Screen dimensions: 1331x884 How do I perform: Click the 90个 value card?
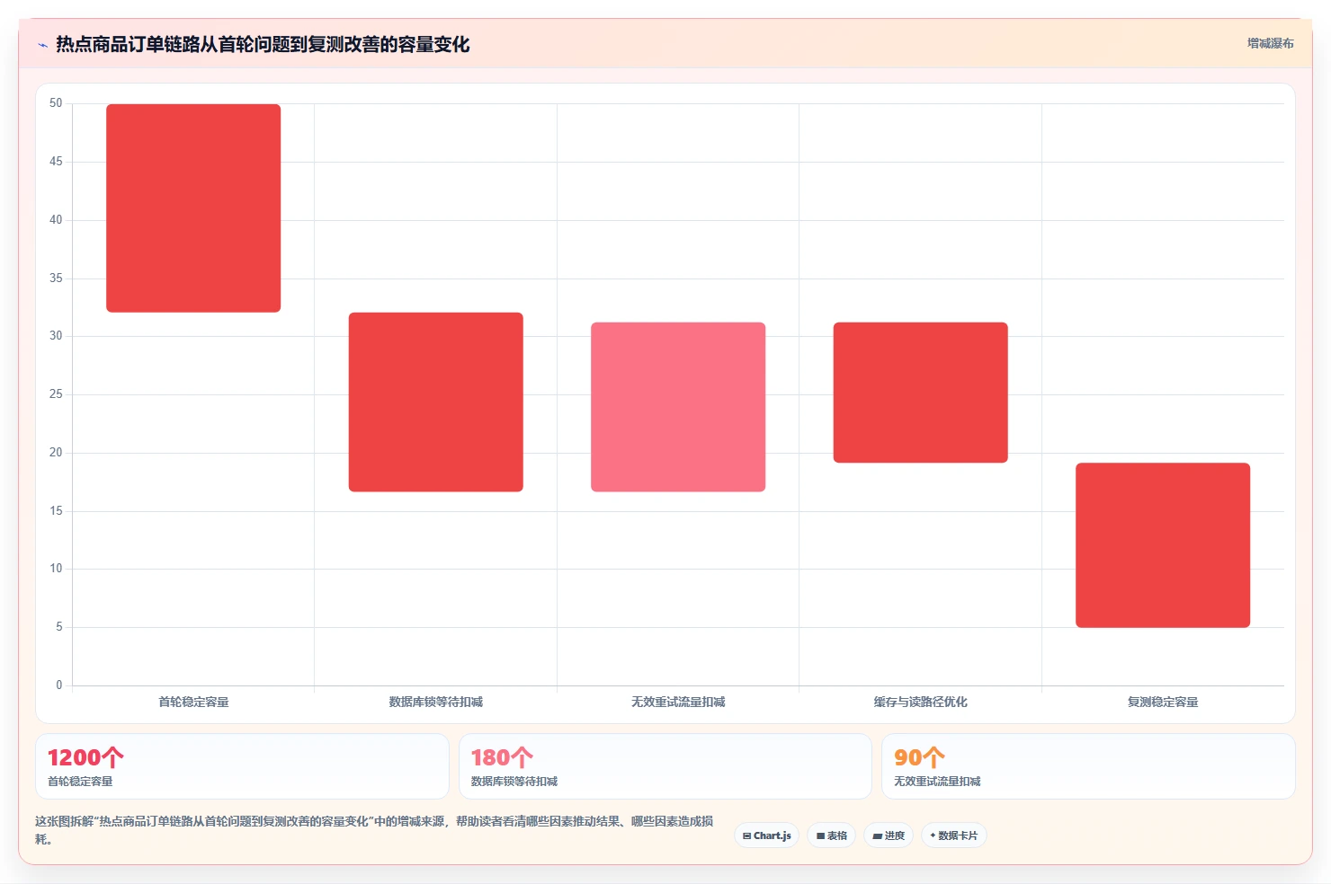1088,766
